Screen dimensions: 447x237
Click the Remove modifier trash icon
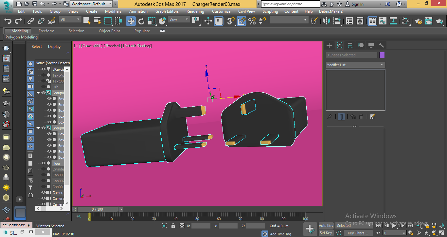[x=361, y=117]
